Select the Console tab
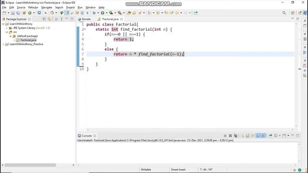 87,136
